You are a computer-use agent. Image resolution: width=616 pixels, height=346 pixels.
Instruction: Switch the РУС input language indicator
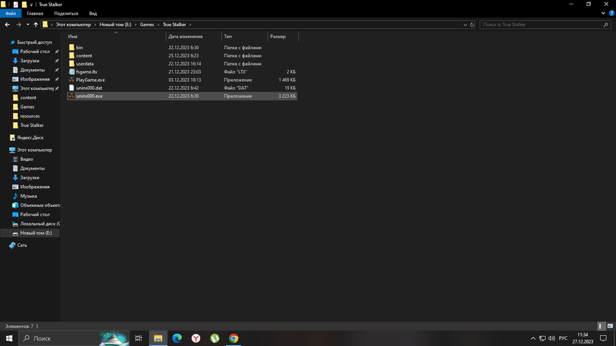[x=563, y=338]
